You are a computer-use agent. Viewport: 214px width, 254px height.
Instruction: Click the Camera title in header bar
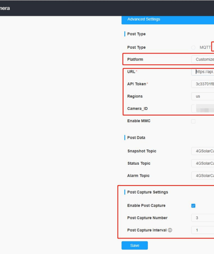pos(5,8)
